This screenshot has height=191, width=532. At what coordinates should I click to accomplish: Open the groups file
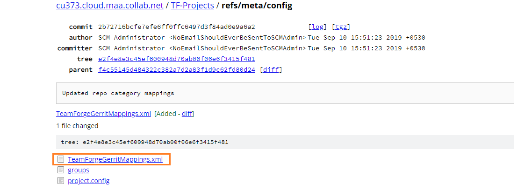(79, 170)
